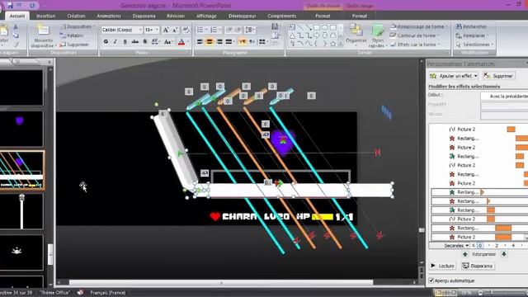
Task: Select the oval shape in shapes gallery
Action: (324, 27)
